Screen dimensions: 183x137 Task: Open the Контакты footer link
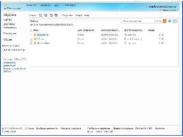[x=160, y=128]
